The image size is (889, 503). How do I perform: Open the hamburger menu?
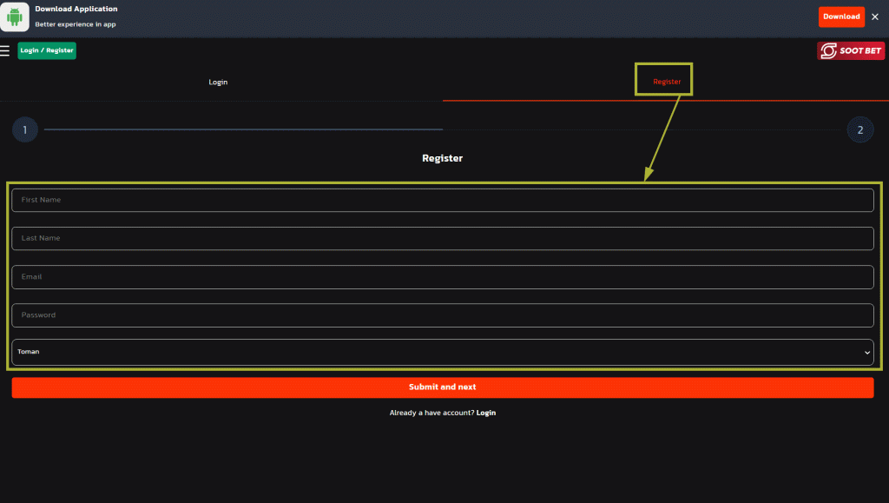(x=6, y=50)
